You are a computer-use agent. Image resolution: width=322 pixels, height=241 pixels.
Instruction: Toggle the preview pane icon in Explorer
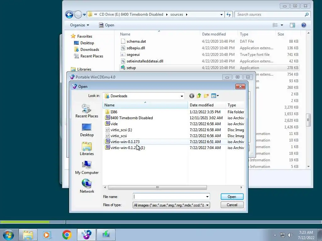coord(292,25)
